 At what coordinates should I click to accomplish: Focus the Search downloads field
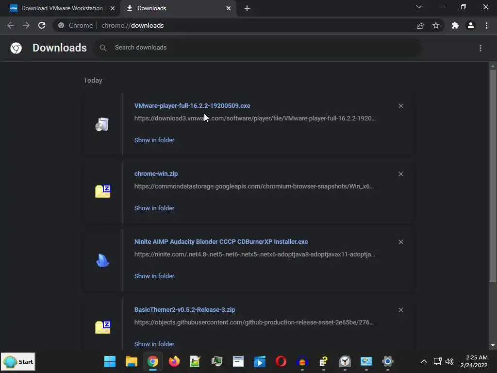(x=258, y=48)
